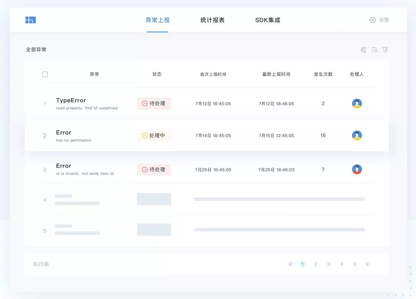
Task: Click the sort order icon
Action: [374, 50]
